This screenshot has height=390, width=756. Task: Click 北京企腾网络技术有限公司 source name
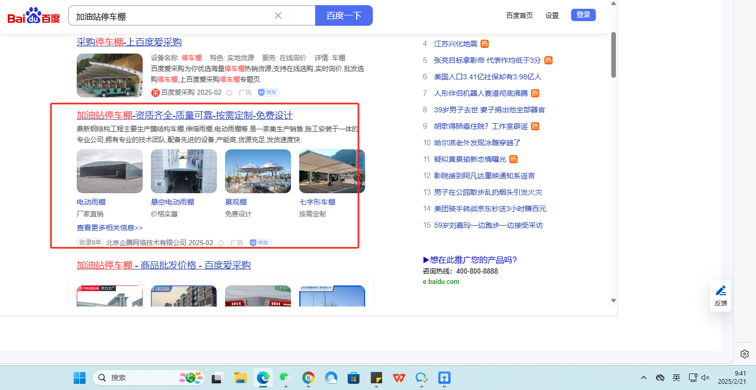[146, 243]
